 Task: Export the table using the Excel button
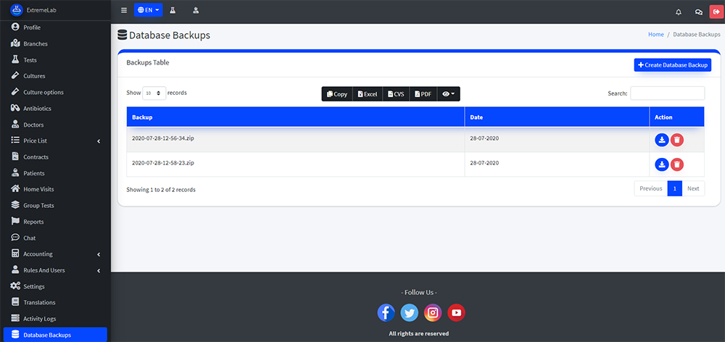point(368,94)
